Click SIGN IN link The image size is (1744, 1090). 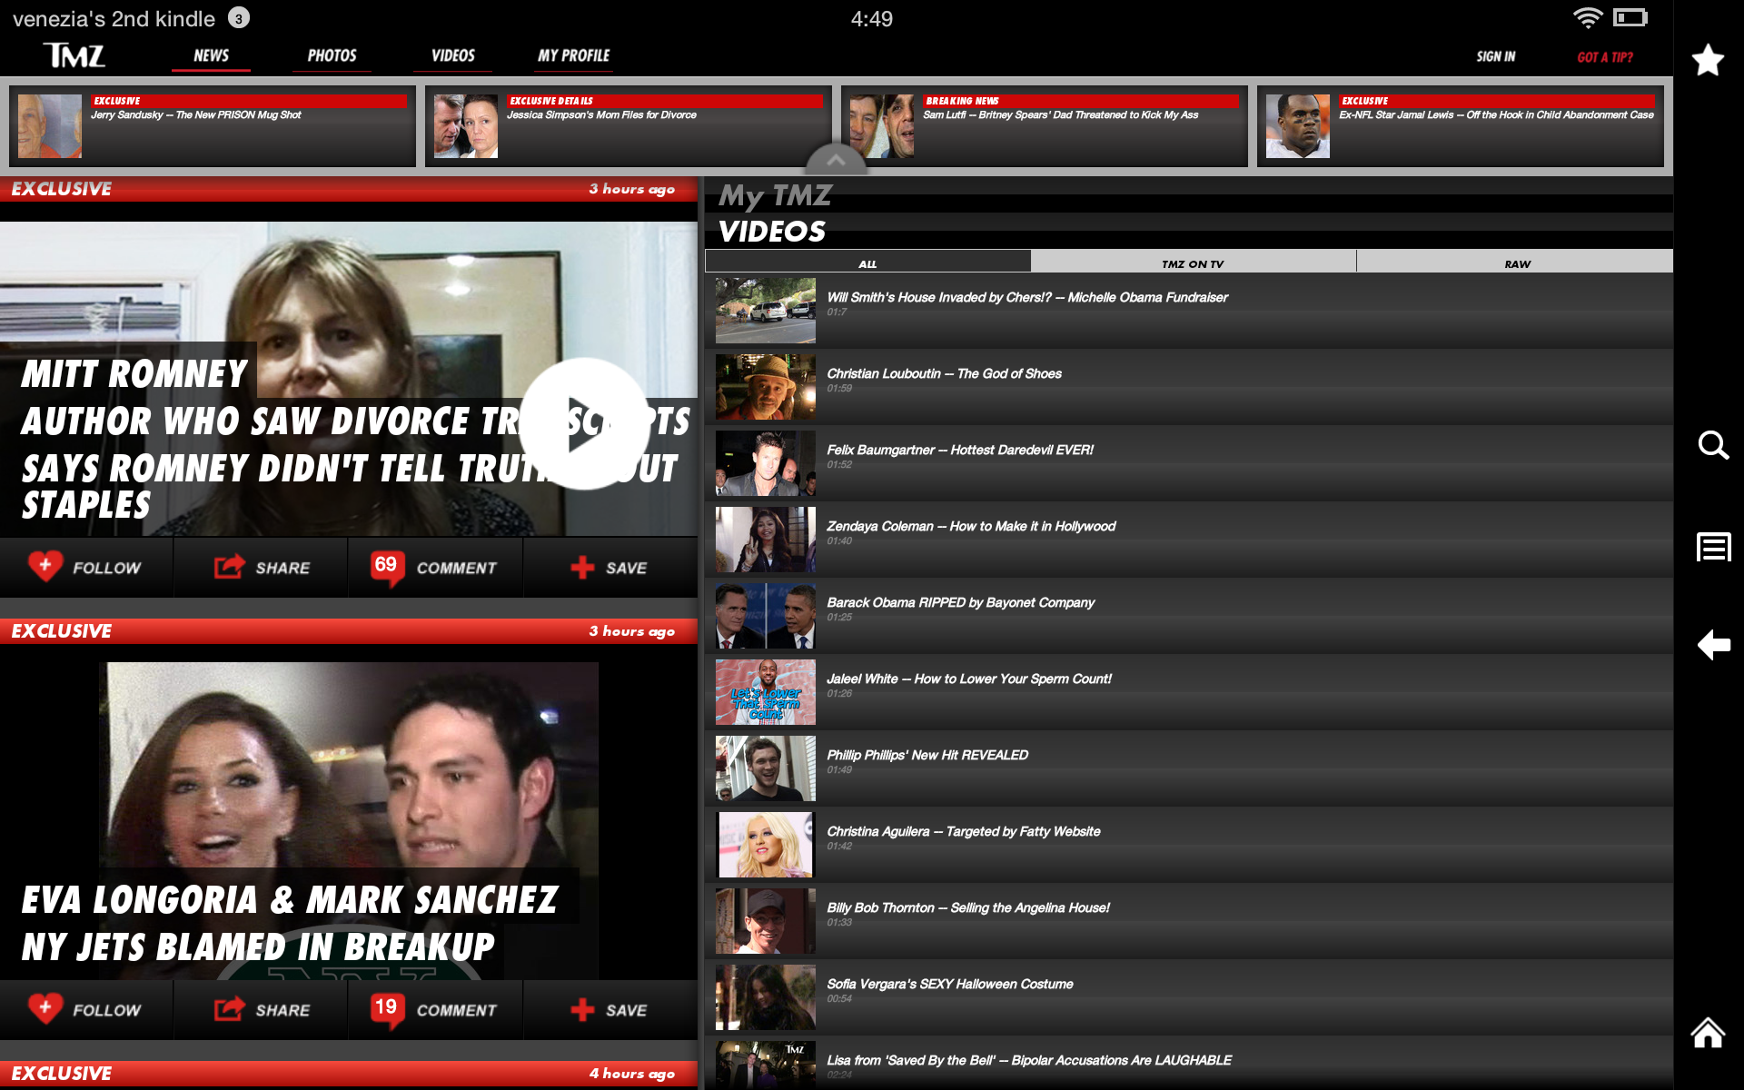tap(1495, 56)
